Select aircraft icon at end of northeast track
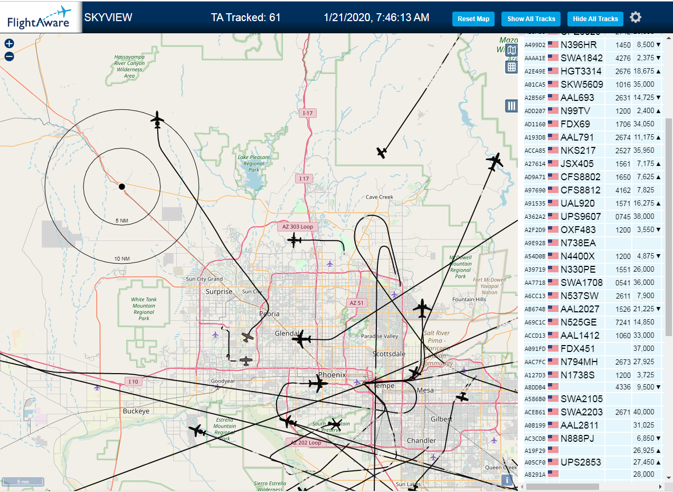Viewport: 673px width, 492px height. tap(382, 153)
